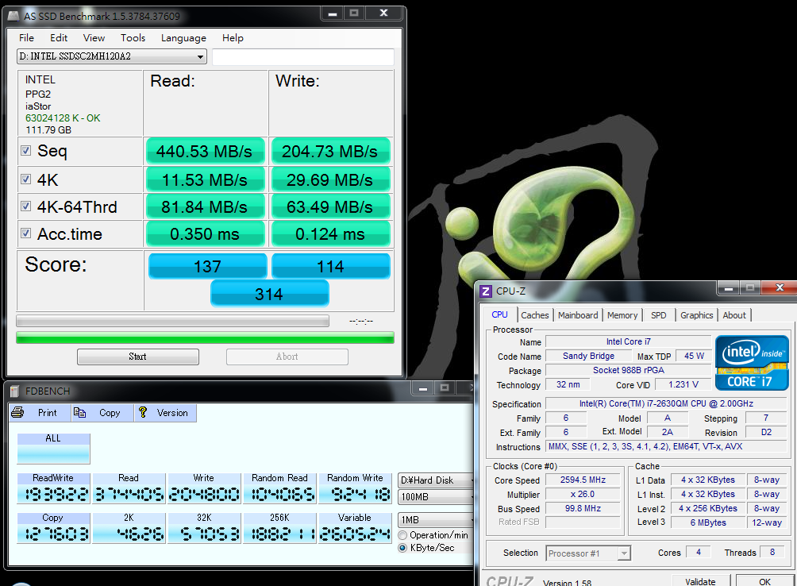797x586 pixels.
Task: Click the gray current-test progress bar
Action: pos(172,321)
